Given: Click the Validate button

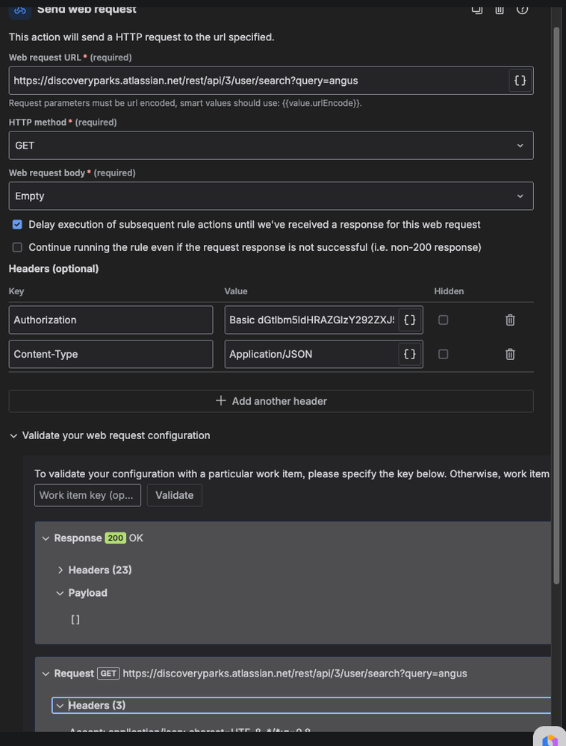Looking at the screenshot, I should pos(175,495).
